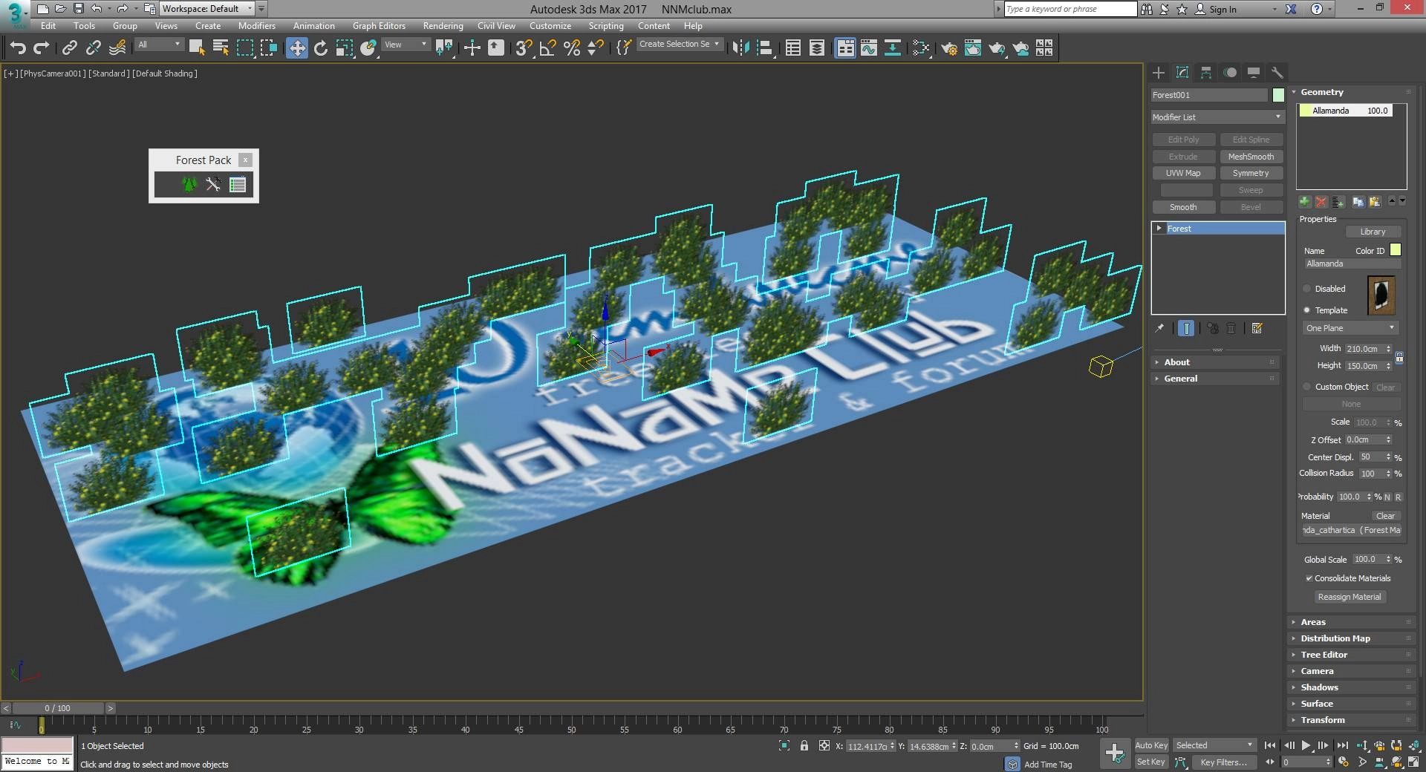
Task: Delete geometry item with red X
Action: point(1321,202)
